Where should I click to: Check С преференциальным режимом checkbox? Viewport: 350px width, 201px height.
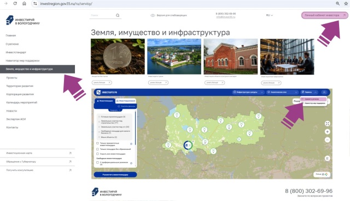point(97,162)
